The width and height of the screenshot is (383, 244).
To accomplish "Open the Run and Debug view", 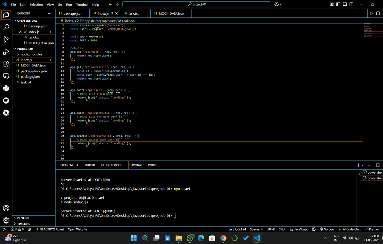I will (x=6, y=52).
